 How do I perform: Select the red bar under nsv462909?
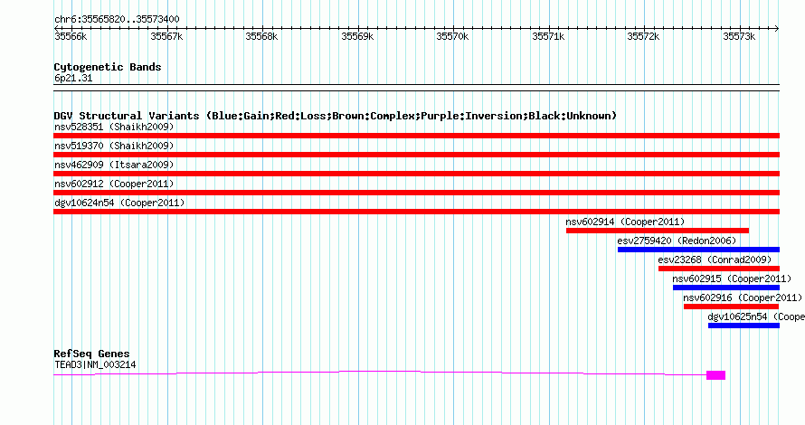click(416, 174)
